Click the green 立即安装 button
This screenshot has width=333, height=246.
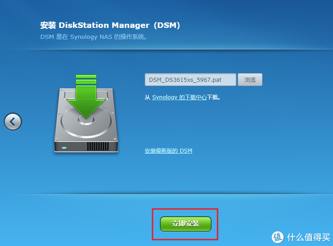[x=186, y=224]
